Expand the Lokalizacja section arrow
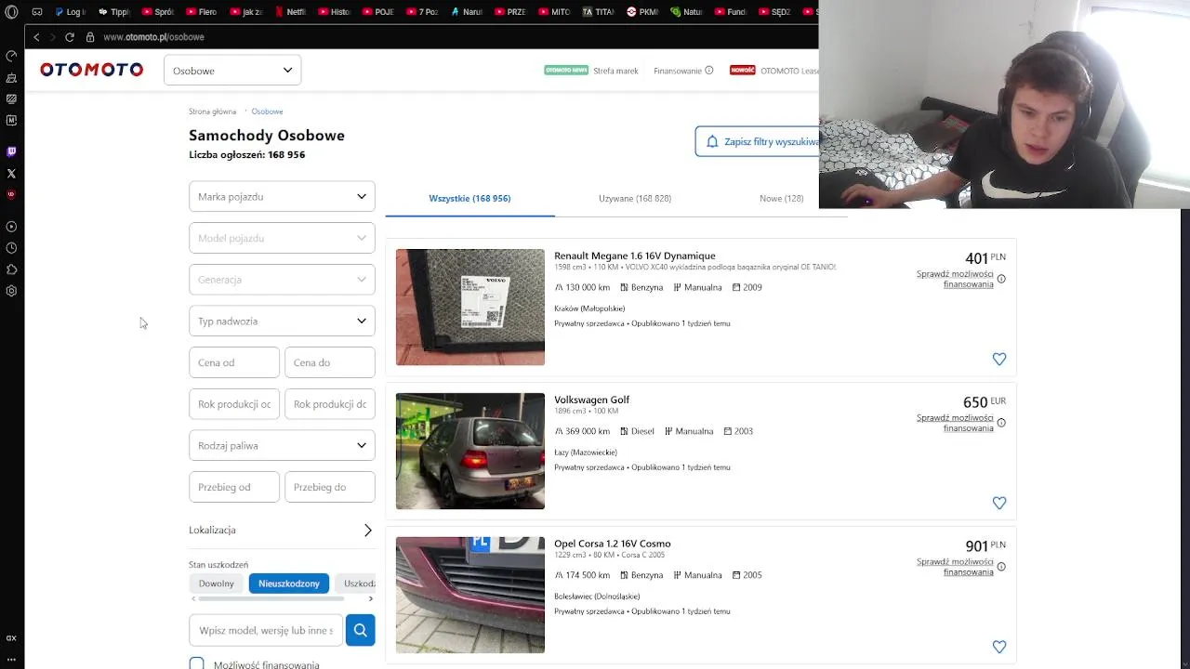1190x669 pixels. (367, 530)
